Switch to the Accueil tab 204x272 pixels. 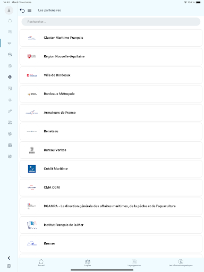click(x=41, y=263)
